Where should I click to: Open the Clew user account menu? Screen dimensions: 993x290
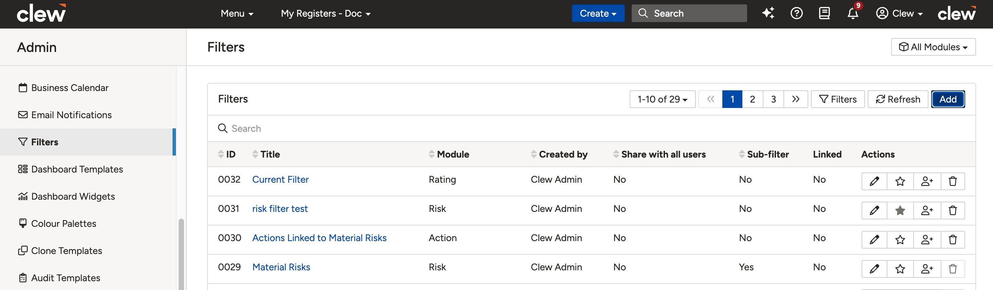899,14
